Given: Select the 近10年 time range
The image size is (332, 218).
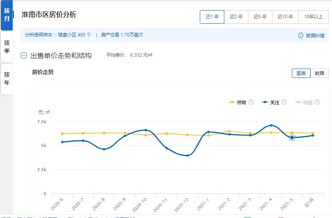Looking at the screenshot, I should (x=285, y=17).
